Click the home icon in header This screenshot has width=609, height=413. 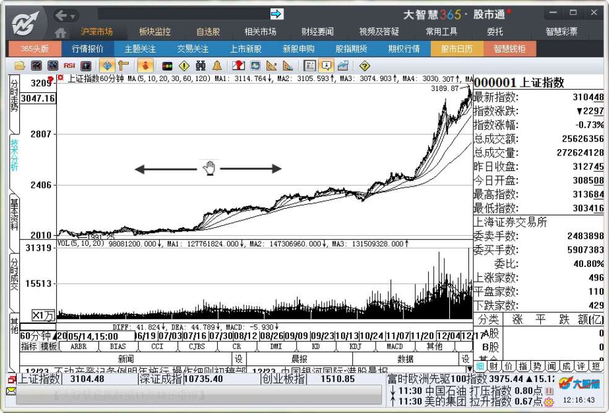point(61,33)
